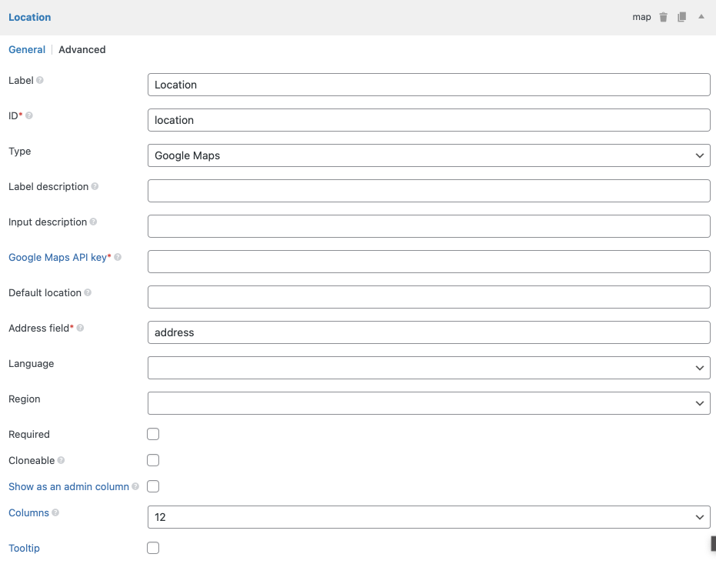Image resolution: width=716 pixels, height=564 pixels.
Task: Open the Columns dropdown showing 12
Action: pyautogui.click(x=429, y=517)
